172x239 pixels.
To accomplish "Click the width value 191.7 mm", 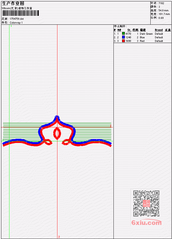I will point(164,14).
